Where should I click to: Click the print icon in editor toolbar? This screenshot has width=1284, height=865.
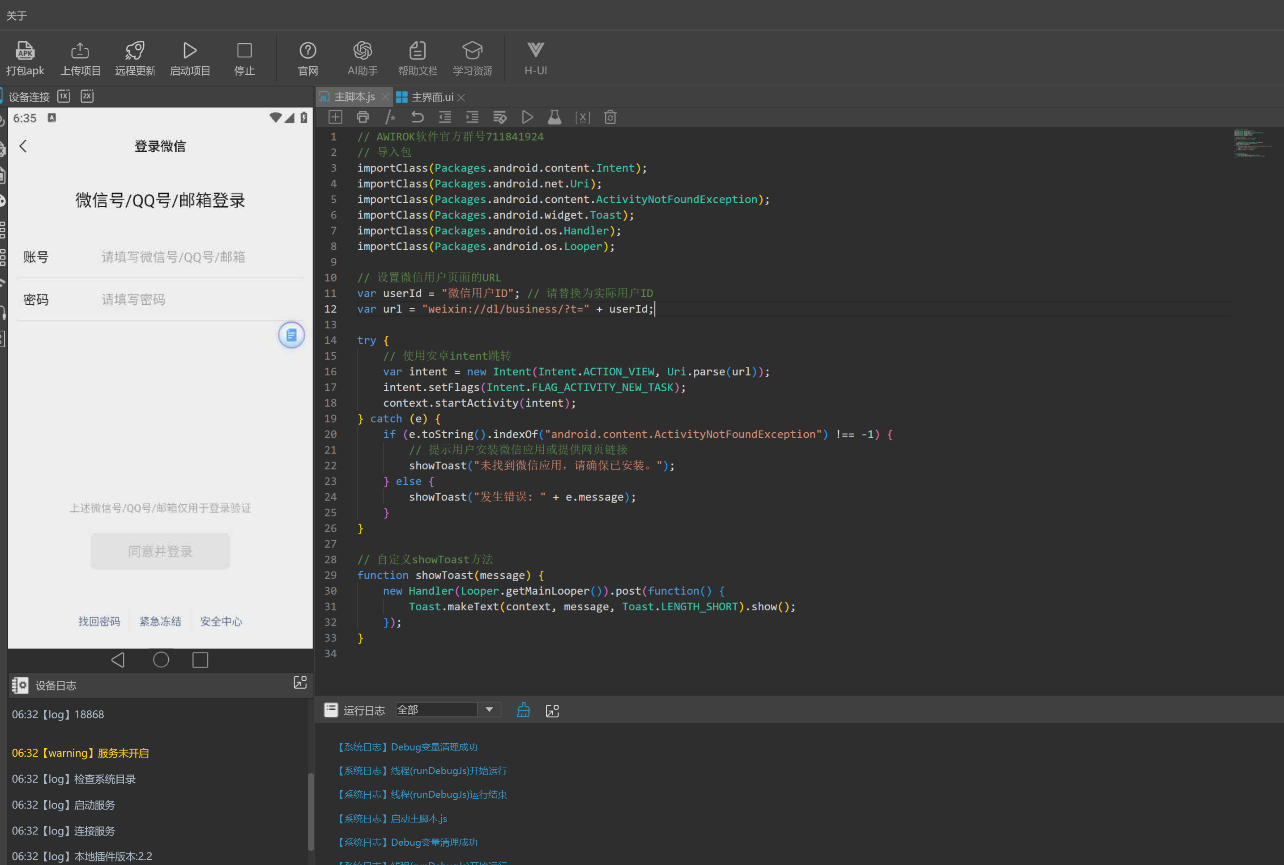pyautogui.click(x=363, y=117)
